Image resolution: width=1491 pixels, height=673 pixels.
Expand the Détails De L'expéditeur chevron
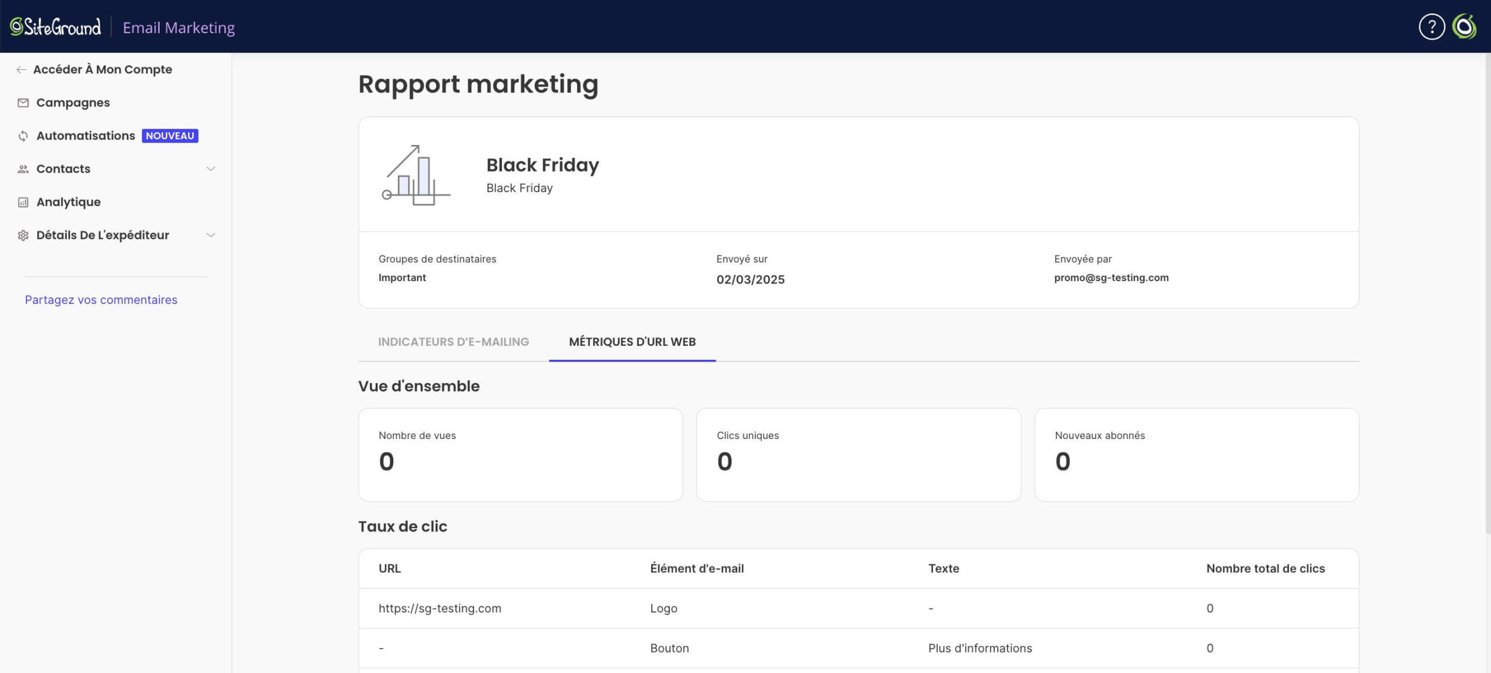[211, 235]
